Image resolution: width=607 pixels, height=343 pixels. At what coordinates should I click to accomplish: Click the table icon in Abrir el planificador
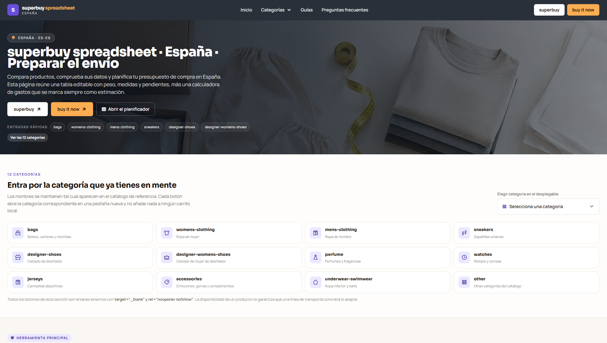[104, 109]
